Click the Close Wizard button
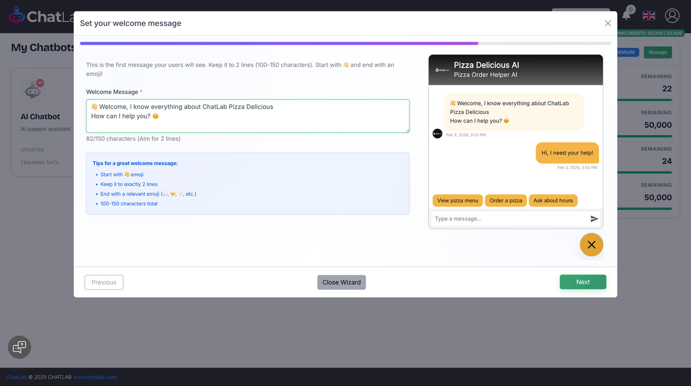 tap(341, 282)
